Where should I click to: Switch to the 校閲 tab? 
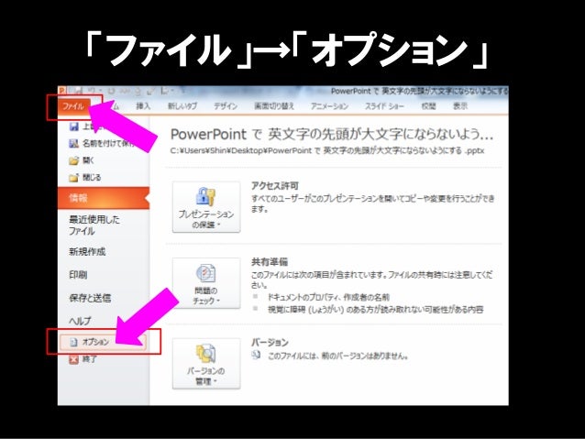428,106
